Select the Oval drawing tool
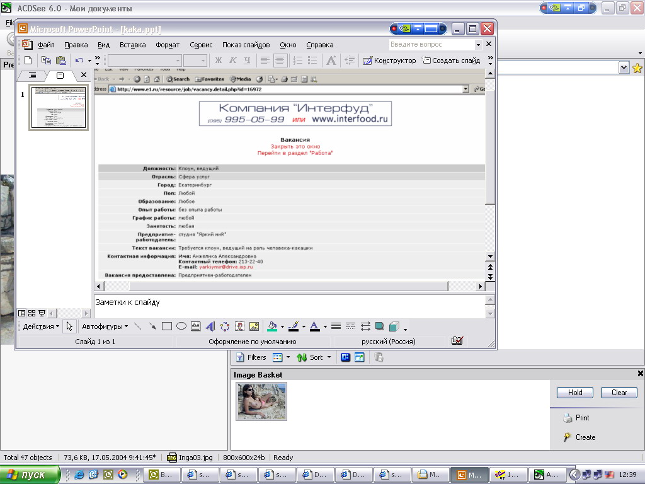Viewport: 645px width, 484px height. pos(181,326)
